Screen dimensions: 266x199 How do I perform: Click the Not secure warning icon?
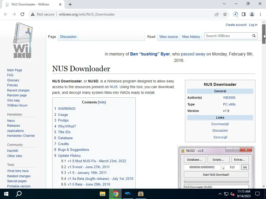tap(33, 15)
